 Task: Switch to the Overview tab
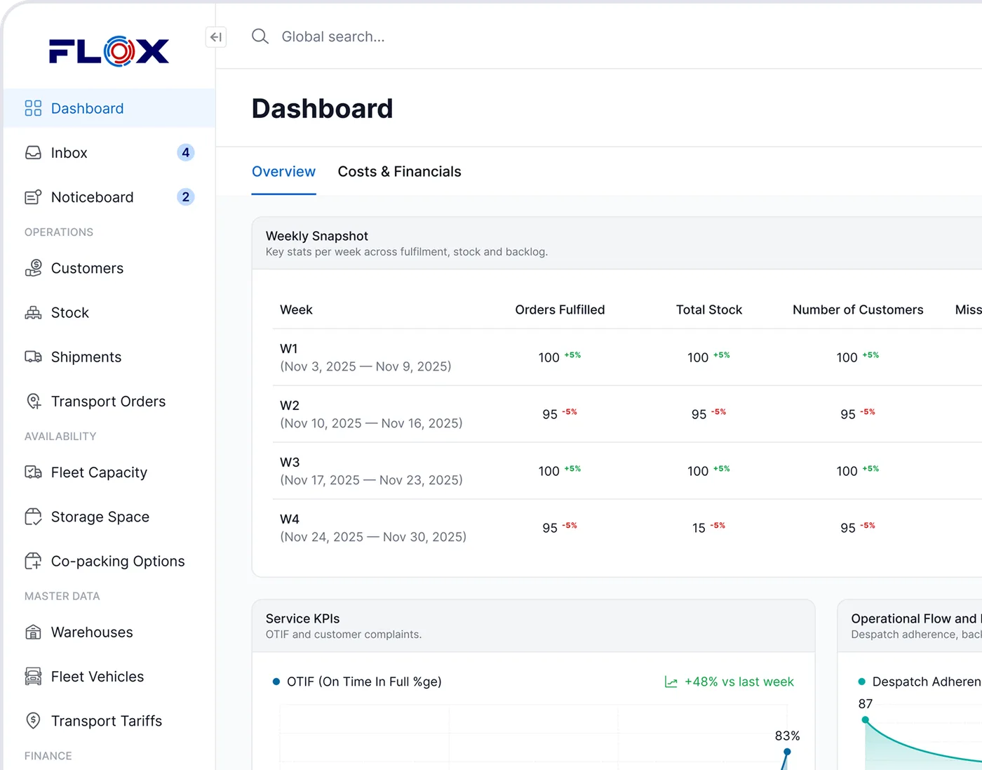283,172
